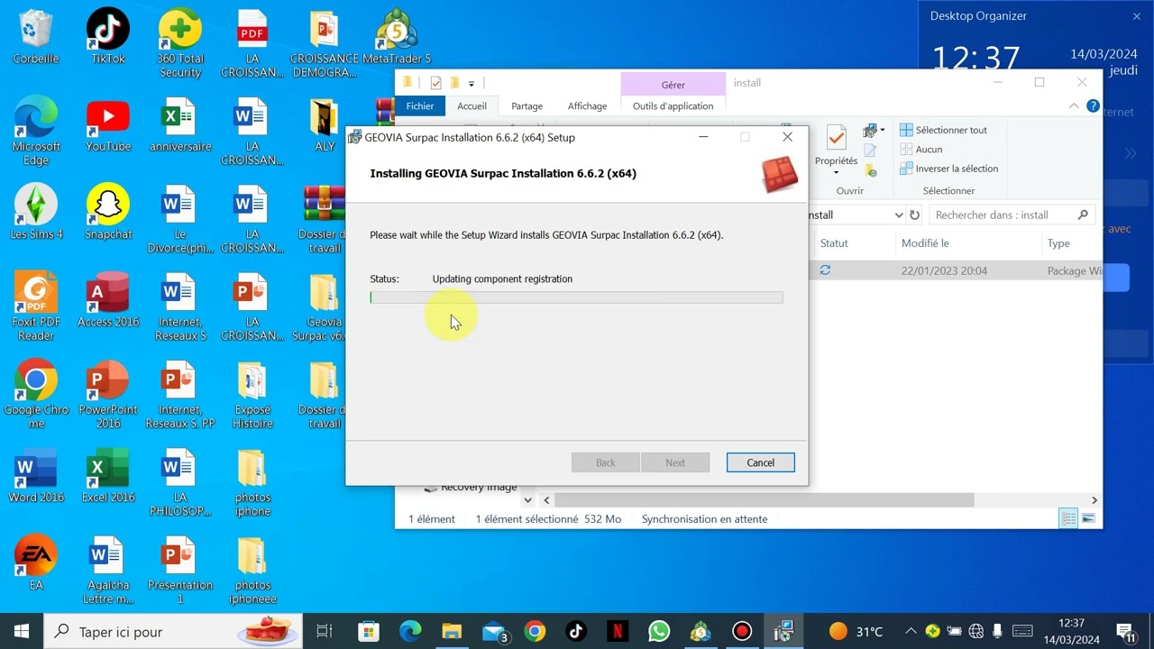Click Aucun to deselect all
The width and height of the screenshot is (1154, 649).
point(921,149)
